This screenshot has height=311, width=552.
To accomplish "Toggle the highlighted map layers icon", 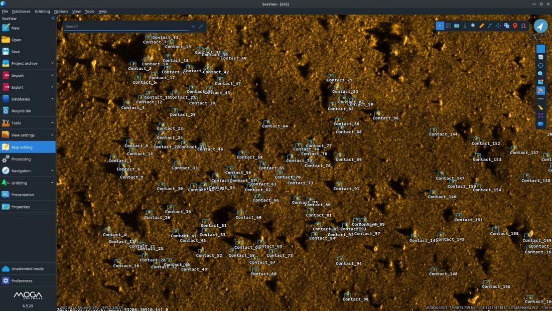I will [x=540, y=91].
